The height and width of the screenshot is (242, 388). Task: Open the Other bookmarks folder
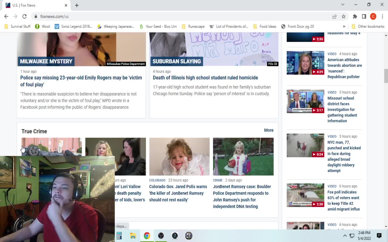click(368, 26)
